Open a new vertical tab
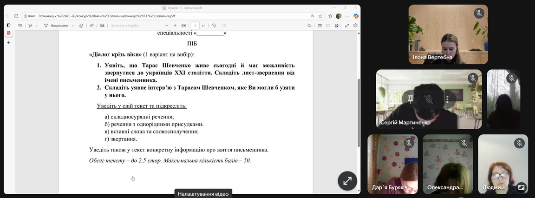 coord(8,42)
